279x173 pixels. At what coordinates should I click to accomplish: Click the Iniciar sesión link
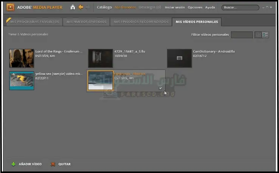(x=175, y=8)
